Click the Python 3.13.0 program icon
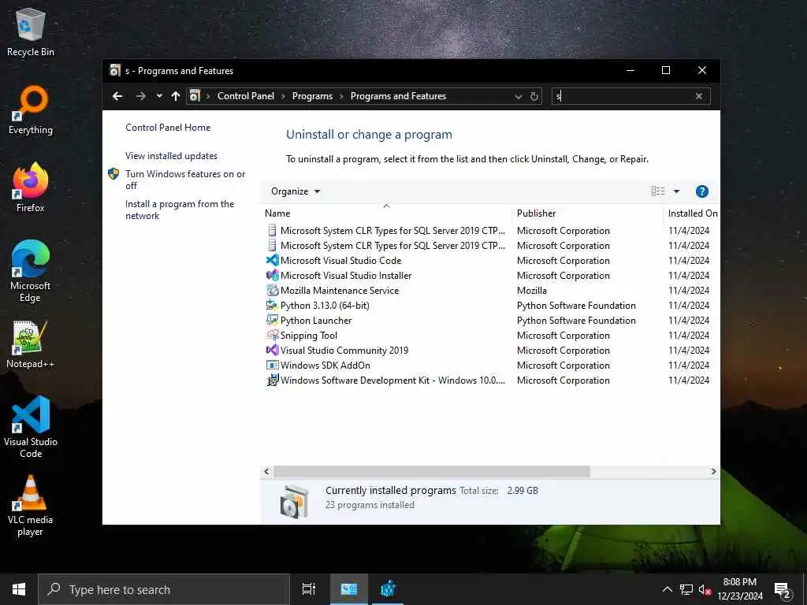807x605 pixels. click(272, 305)
